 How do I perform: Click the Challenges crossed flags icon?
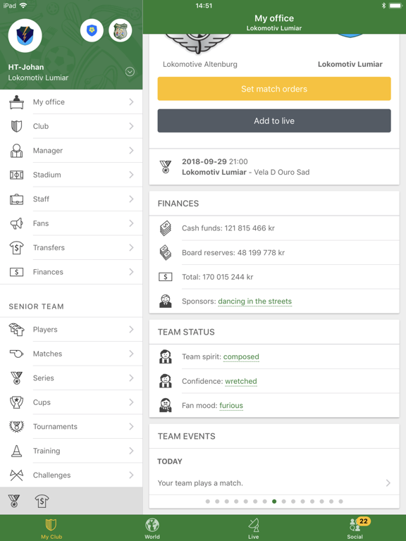[x=17, y=475]
